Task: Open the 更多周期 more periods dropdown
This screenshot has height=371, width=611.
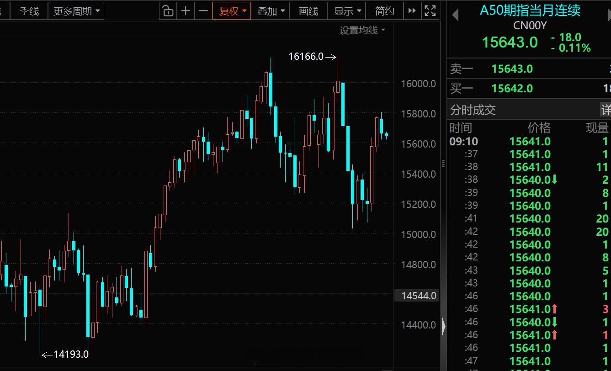Action: pyautogui.click(x=76, y=11)
